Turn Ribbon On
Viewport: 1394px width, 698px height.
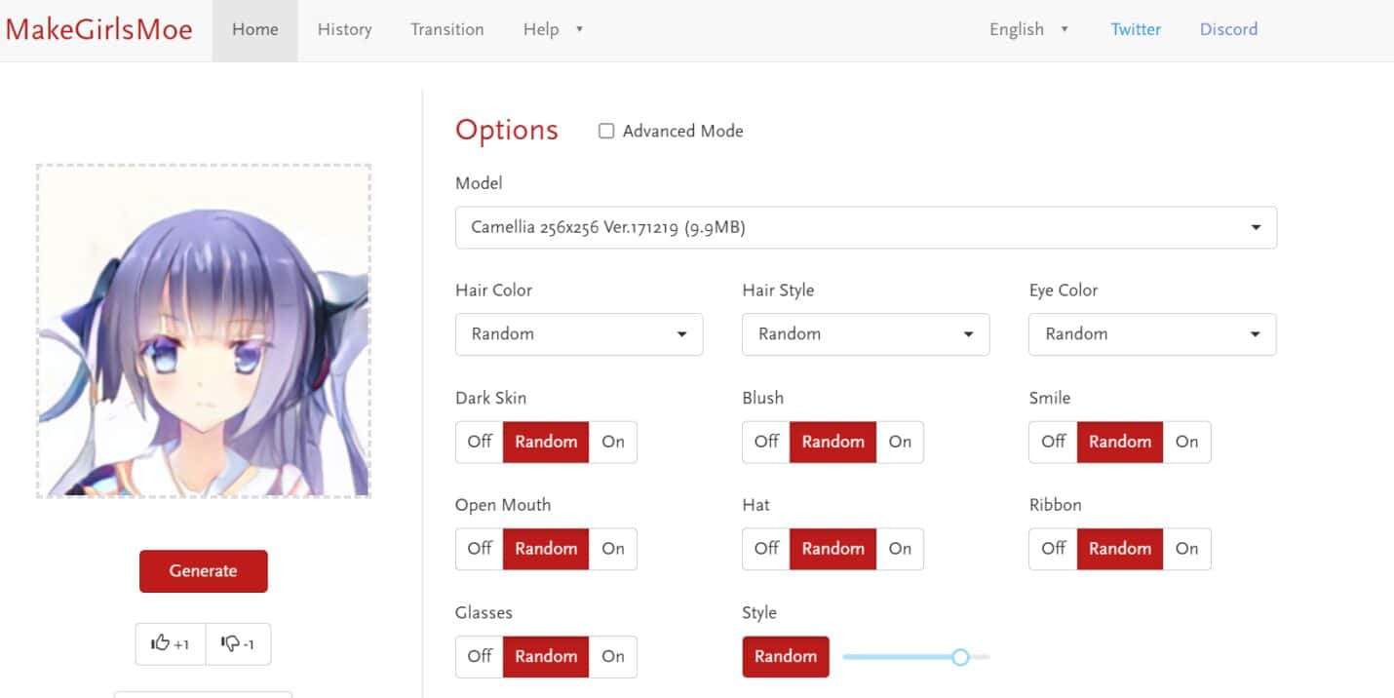(1186, 549)
